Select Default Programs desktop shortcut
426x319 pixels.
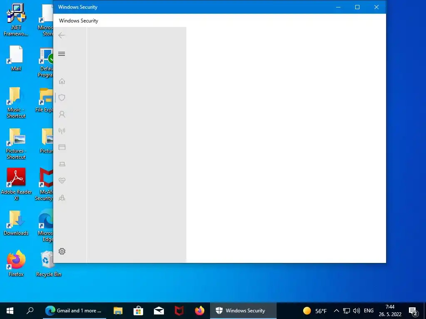click(x=45, y=63)
